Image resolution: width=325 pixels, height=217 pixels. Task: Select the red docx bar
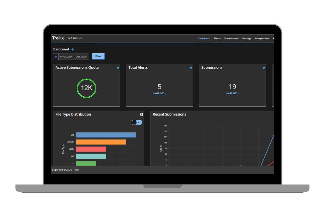click(x=91, y=149)
